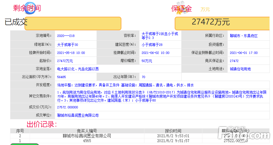The image size is (273, 145).
Task: Click the district value 聊城市·东昌府区
Action: [x=244, y=36]
